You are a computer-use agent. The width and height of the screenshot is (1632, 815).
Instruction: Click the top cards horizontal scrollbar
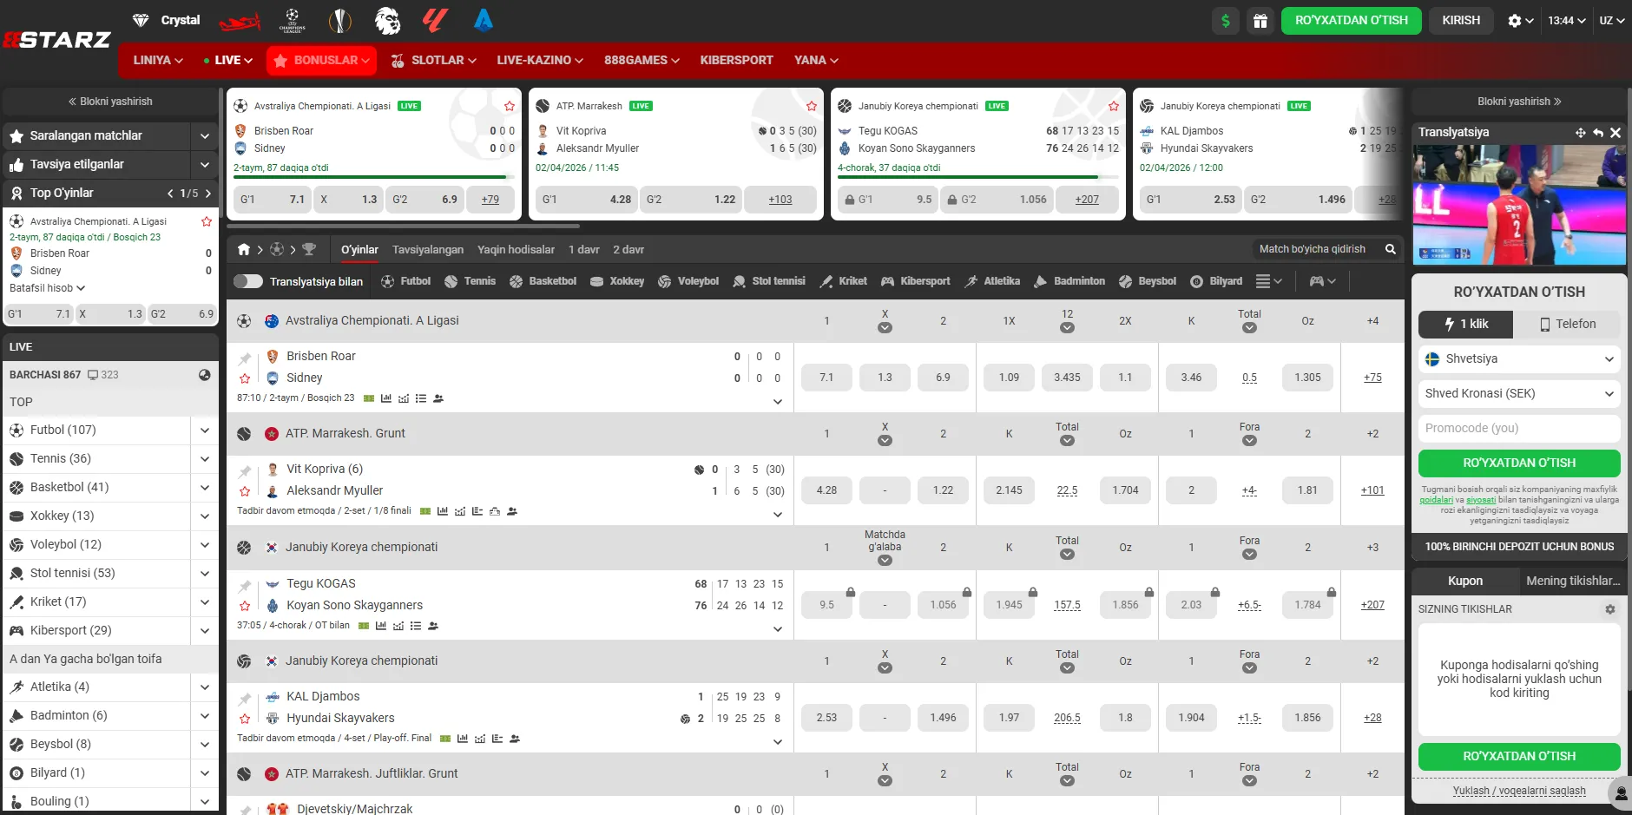(403, 226)
